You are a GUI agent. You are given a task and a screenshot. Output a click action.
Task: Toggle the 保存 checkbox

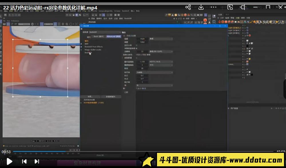[81, 44]
